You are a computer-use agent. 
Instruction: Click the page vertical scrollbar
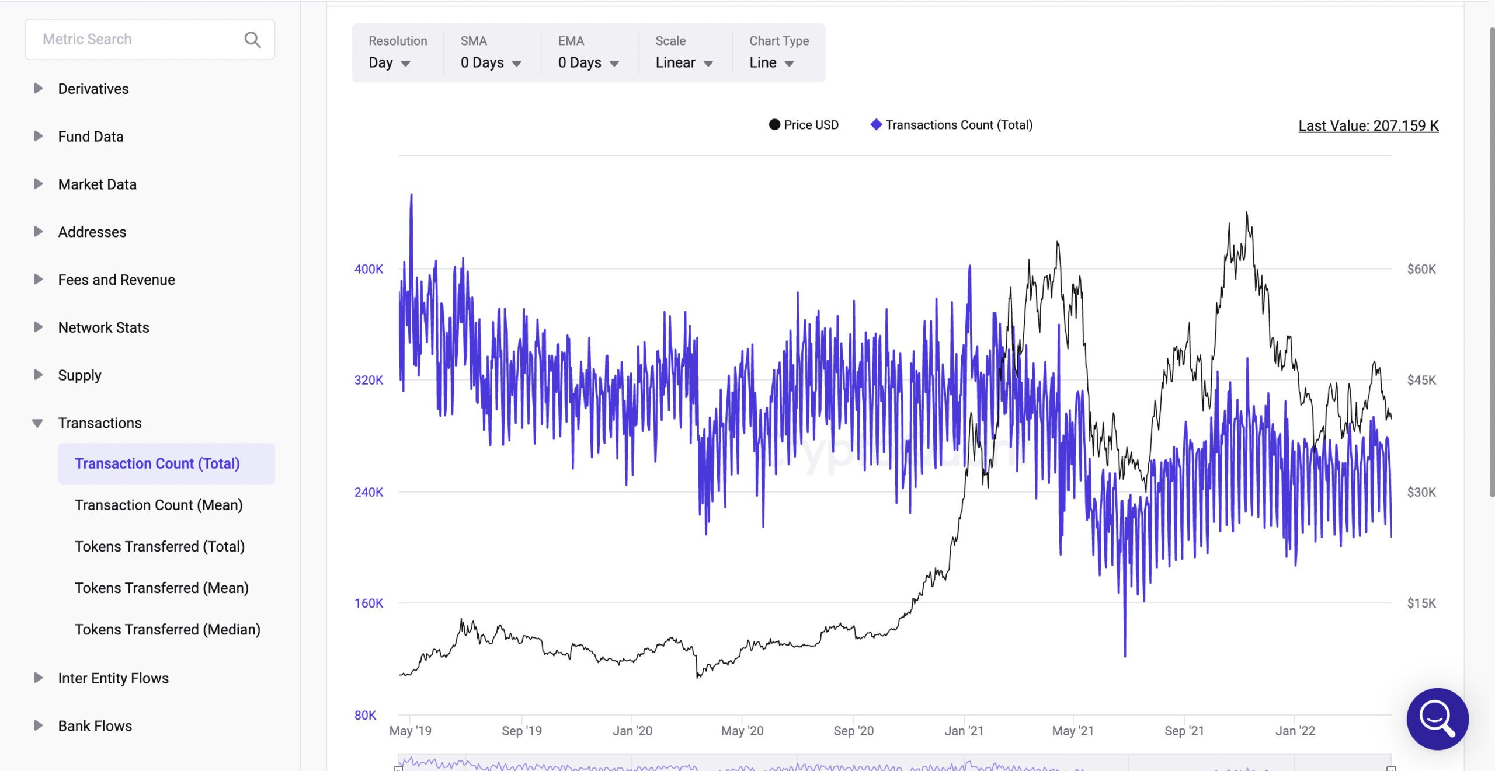coord(1491,263)
